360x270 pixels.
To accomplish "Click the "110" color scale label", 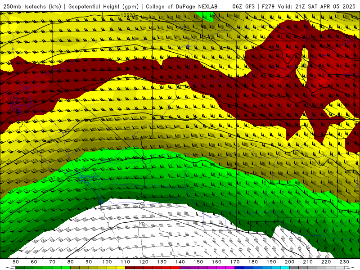I will point(126,262).
